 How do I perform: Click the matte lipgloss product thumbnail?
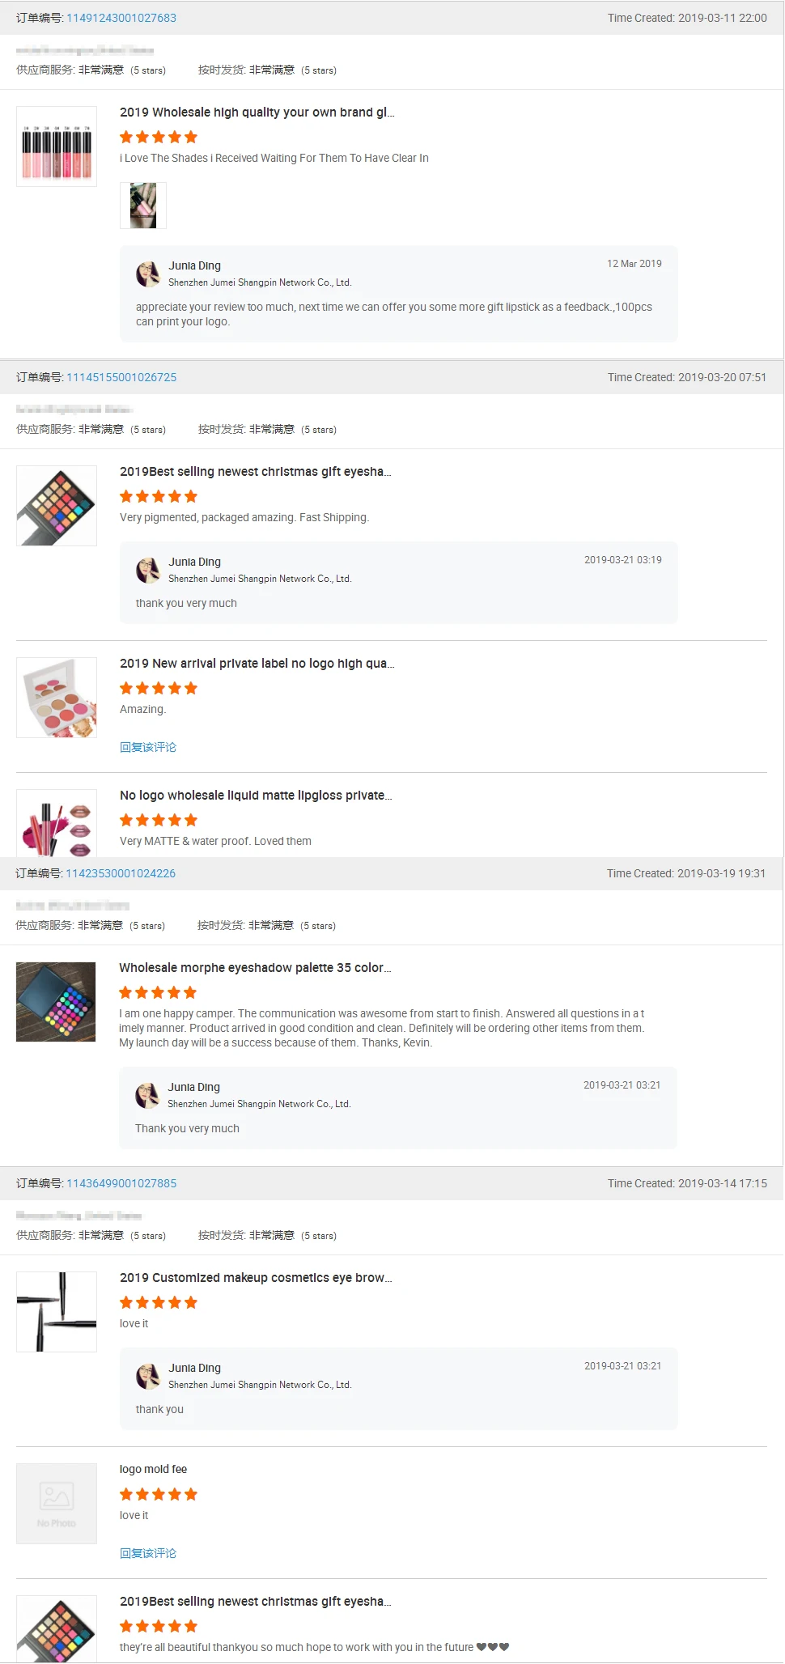(x=57, y=823)
